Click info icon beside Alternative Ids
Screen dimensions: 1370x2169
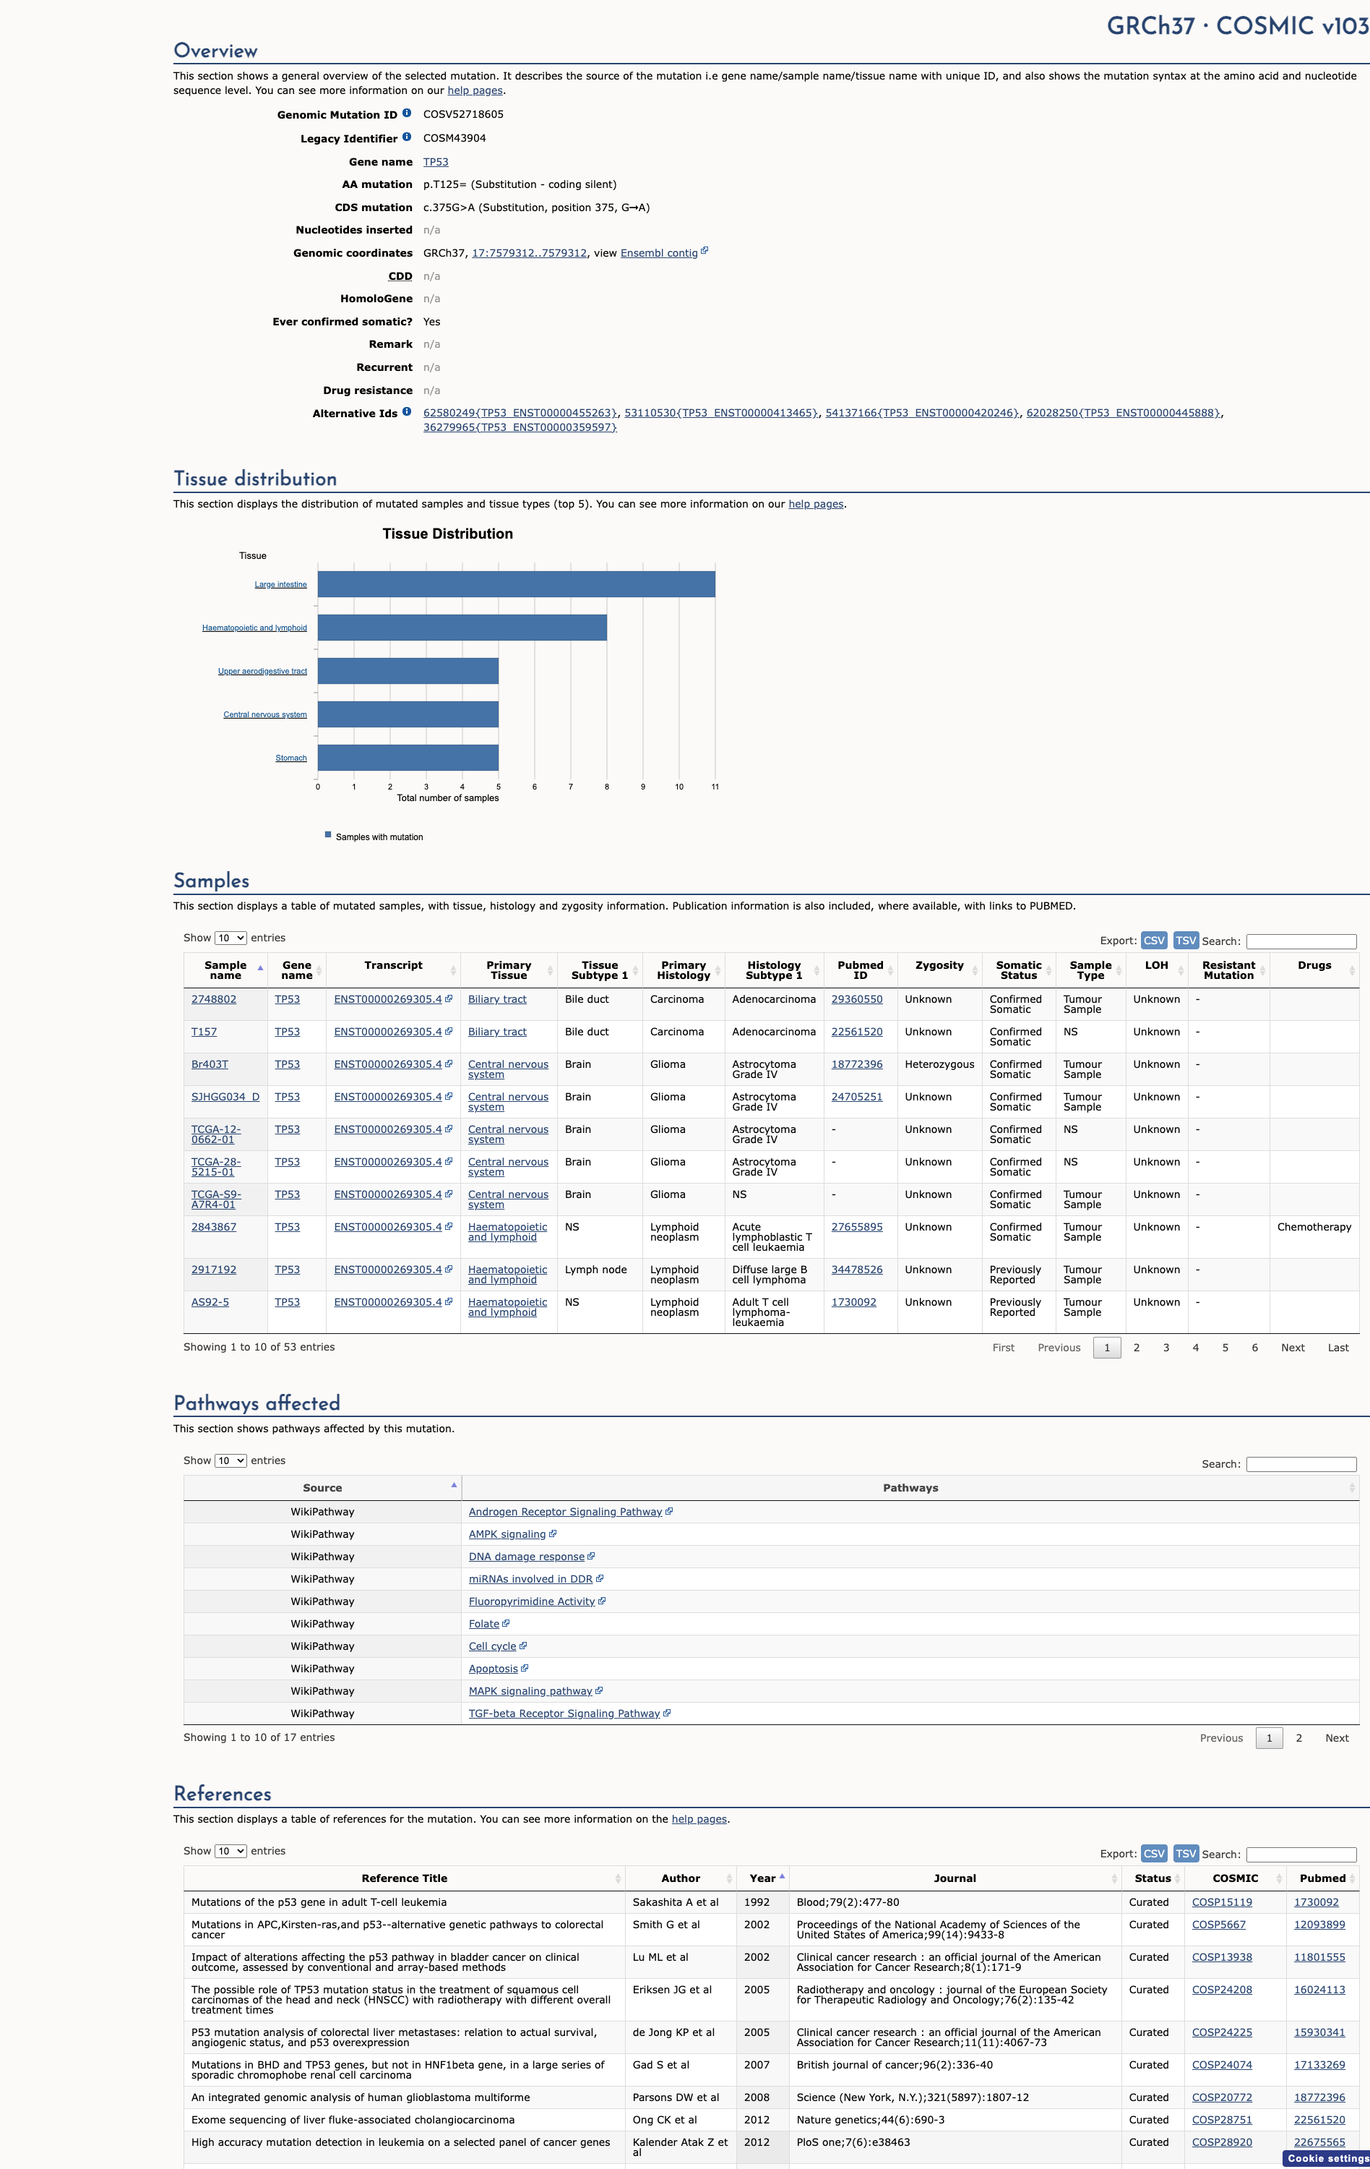click(x=407, y=411)
